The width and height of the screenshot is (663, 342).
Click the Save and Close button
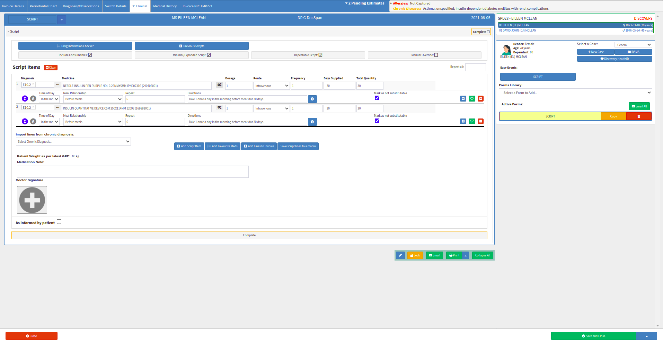pos(593,336)
